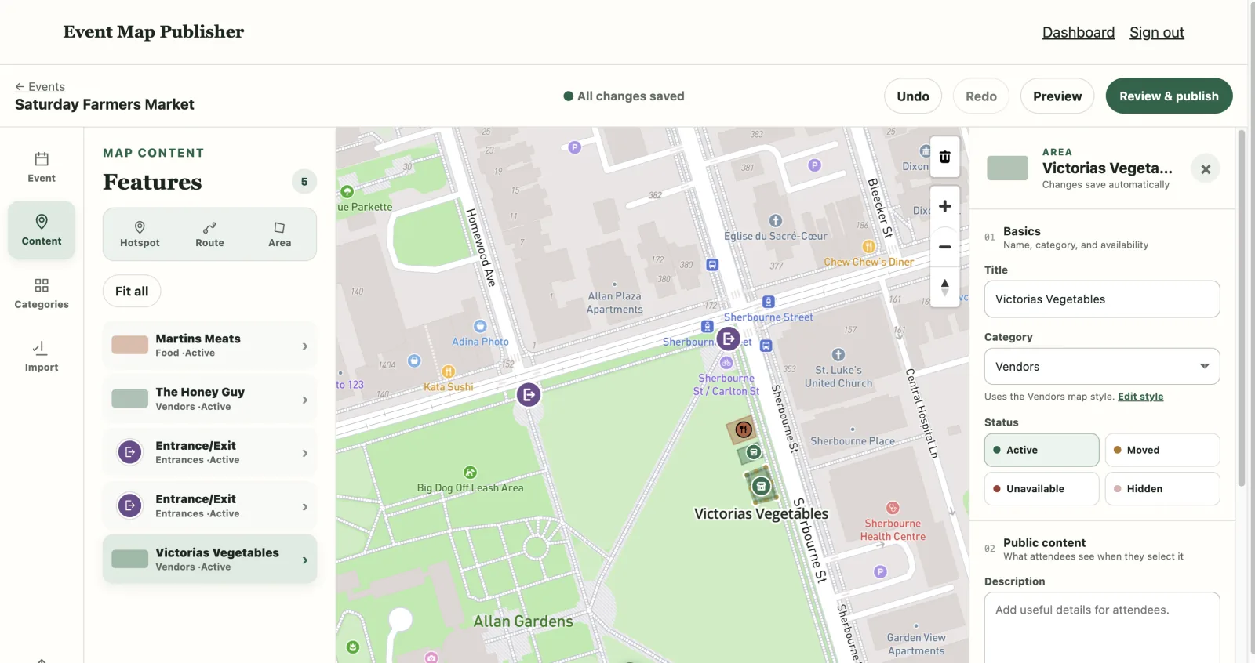Click the area color swatch in panel header
The width and height of the screenshot is (1255, 663).
1007,168
